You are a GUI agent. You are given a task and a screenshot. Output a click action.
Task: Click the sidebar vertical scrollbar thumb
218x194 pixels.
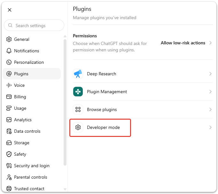[65, 102]
